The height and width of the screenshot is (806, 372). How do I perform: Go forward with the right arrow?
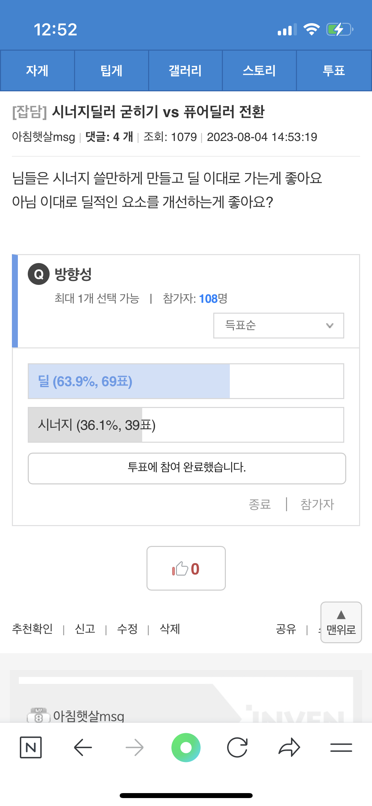point(135,747)
